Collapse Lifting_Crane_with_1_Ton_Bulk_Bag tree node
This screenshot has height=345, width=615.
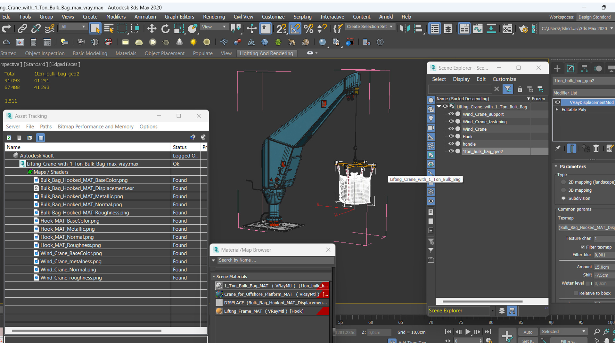point(439,107)
